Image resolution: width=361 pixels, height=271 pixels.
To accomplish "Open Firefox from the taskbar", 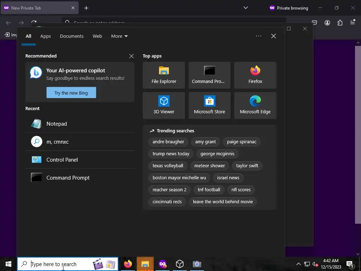I will (x=128, y=264).
